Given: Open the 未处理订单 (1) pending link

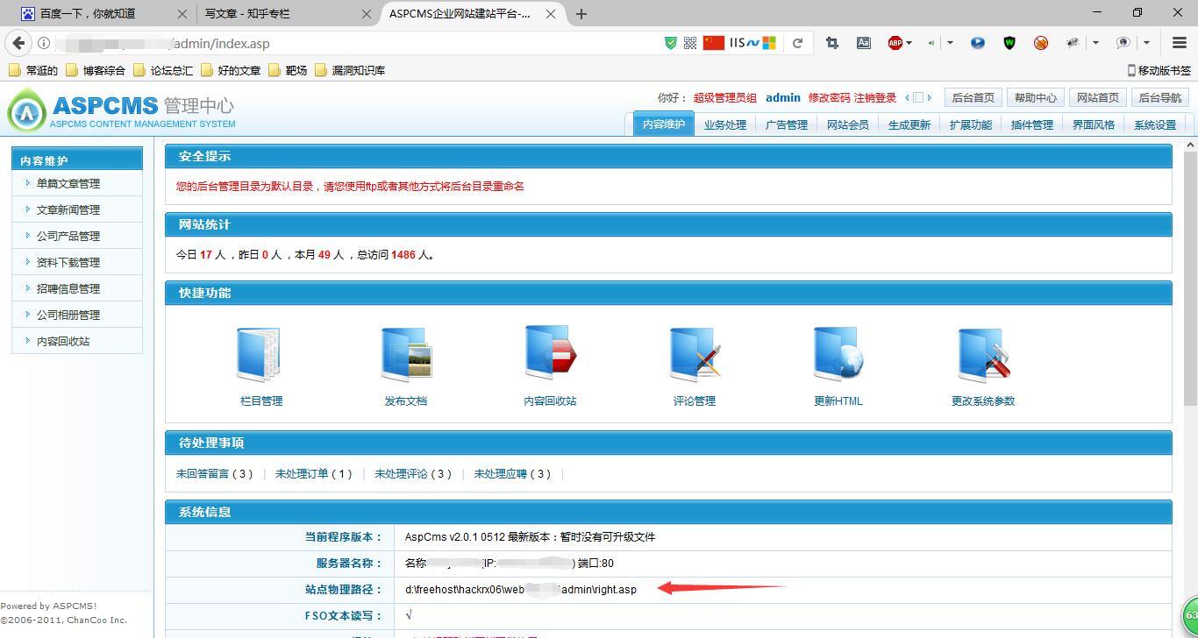Looking at the screenshot, I should coord(314,474).
